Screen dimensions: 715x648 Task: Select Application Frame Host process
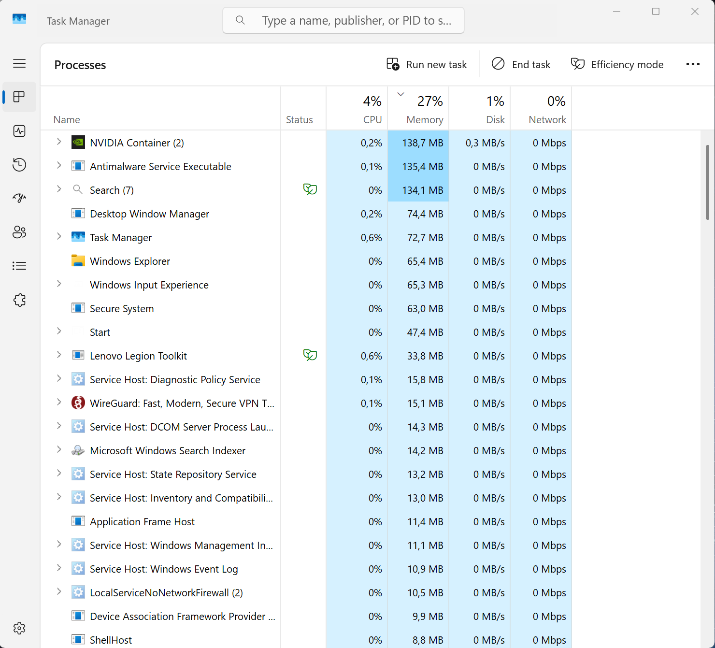point(306,522)
